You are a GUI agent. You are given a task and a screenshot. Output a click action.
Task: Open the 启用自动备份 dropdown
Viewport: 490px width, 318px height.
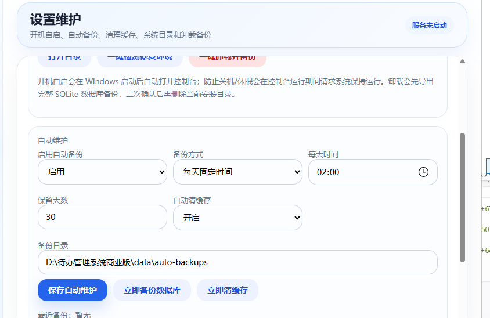(102, 172)
